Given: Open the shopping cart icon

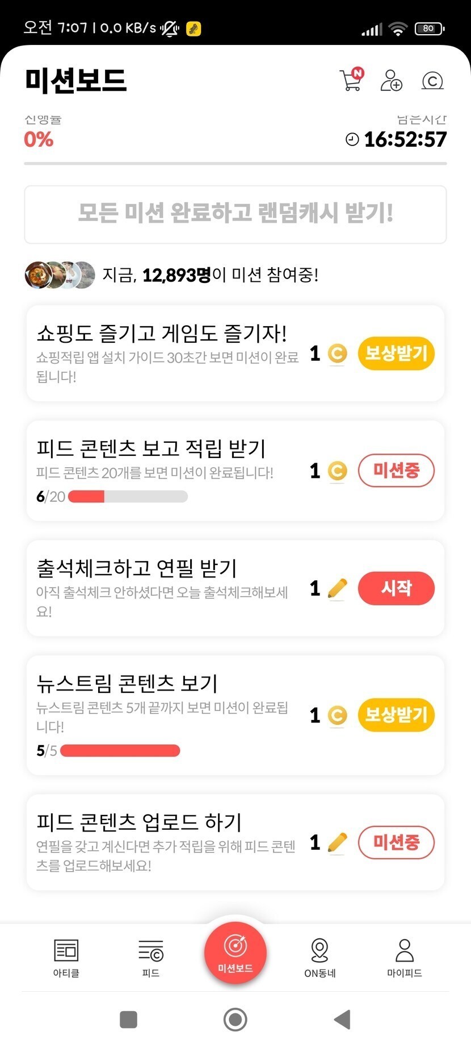Looking at the screenshot, I should (x=351, y=81).
